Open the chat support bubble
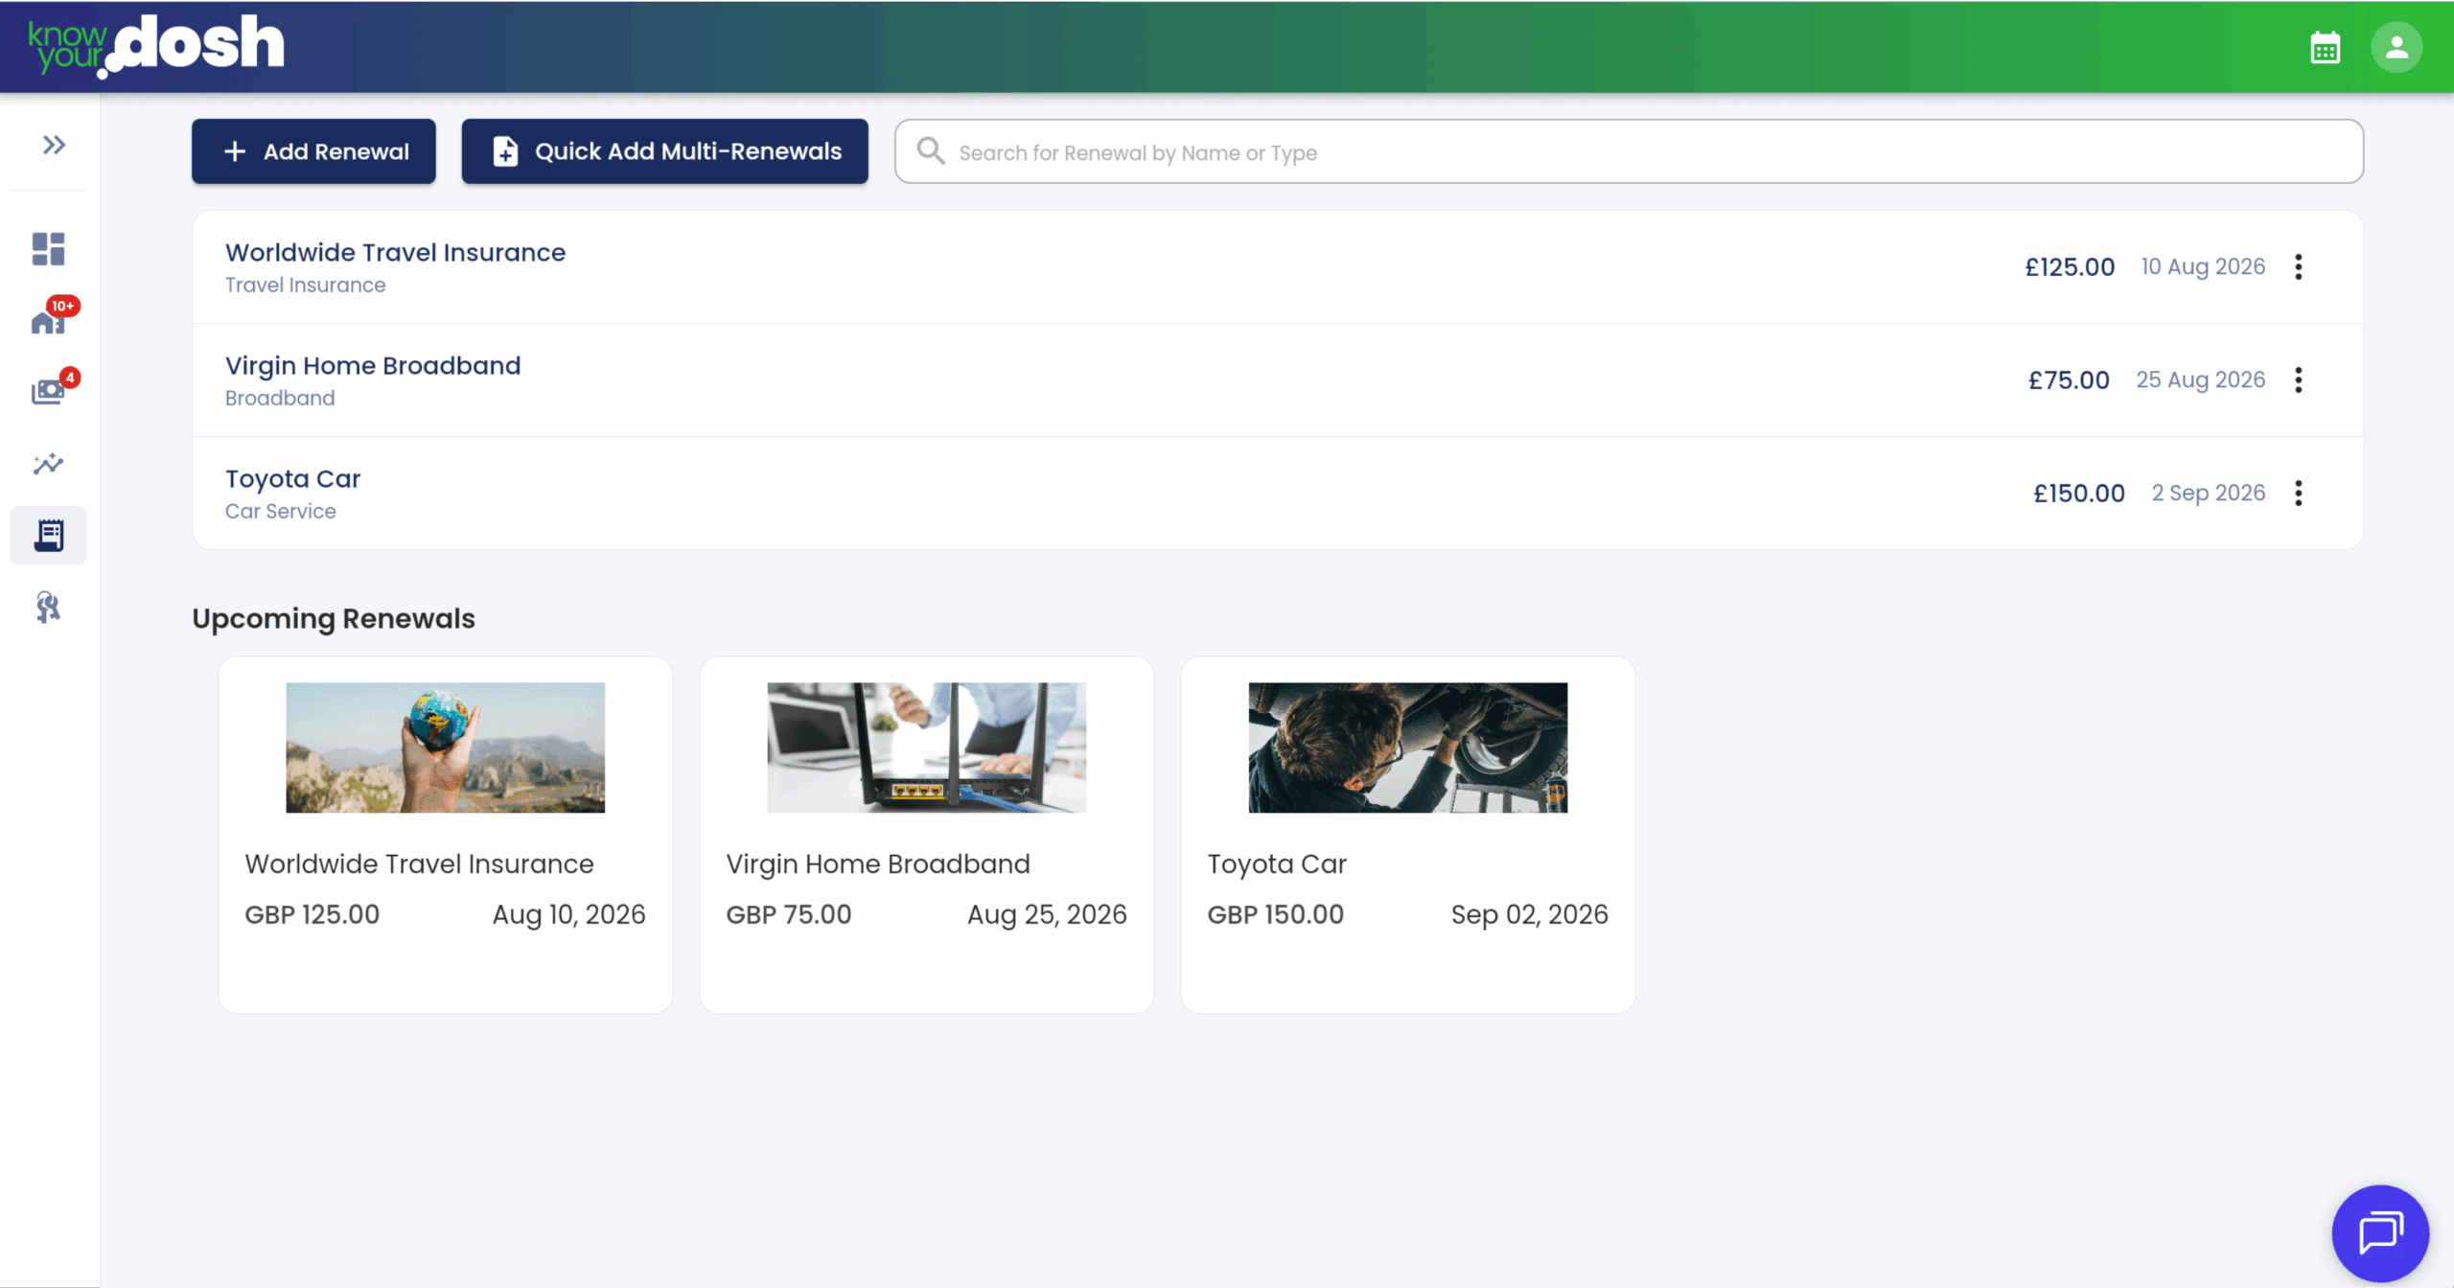This screenshot has height=1288, width=2454. (2380, 1233)
